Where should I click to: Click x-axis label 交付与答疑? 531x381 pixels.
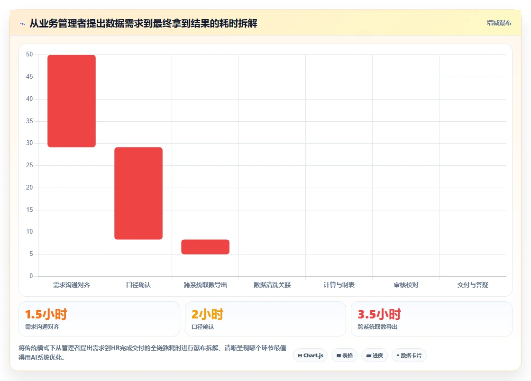click(473, 285)
